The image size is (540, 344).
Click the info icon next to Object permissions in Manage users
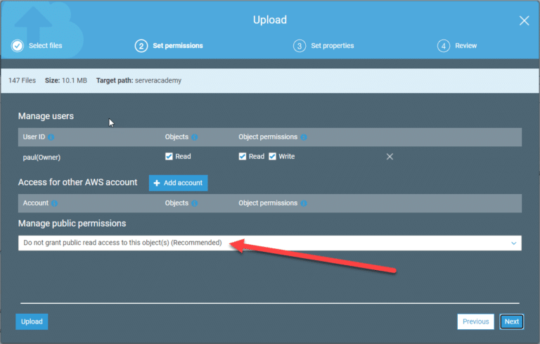coord(304,137)
